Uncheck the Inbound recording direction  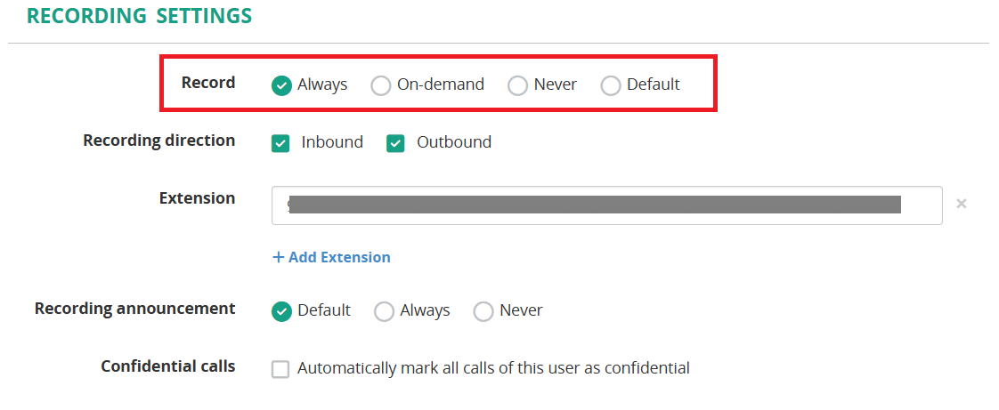pyautogui.click(x=280, y=143)
